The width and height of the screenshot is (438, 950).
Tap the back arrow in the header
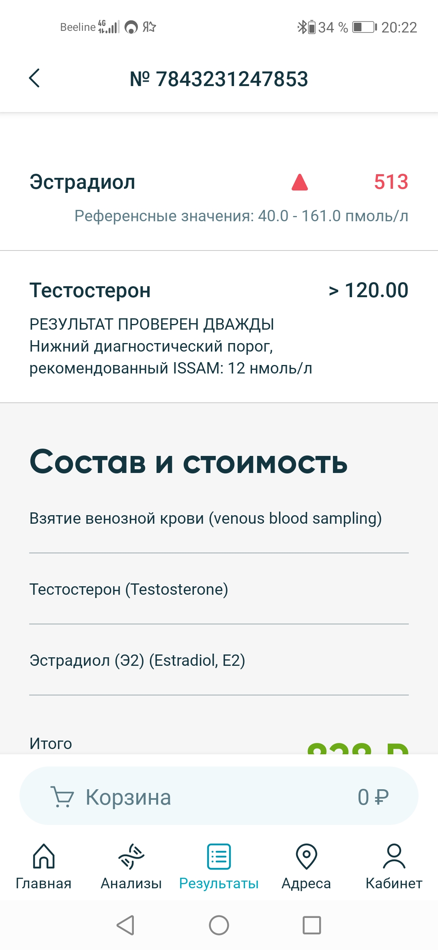pos(35,78)
